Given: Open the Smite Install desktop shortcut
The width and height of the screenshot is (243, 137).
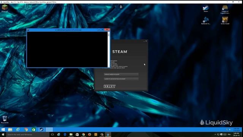Looking at the screenshot, I should pos(225,21).
